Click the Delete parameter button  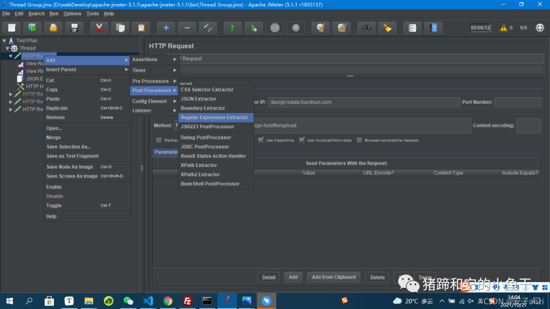click(x=377, y=277)
